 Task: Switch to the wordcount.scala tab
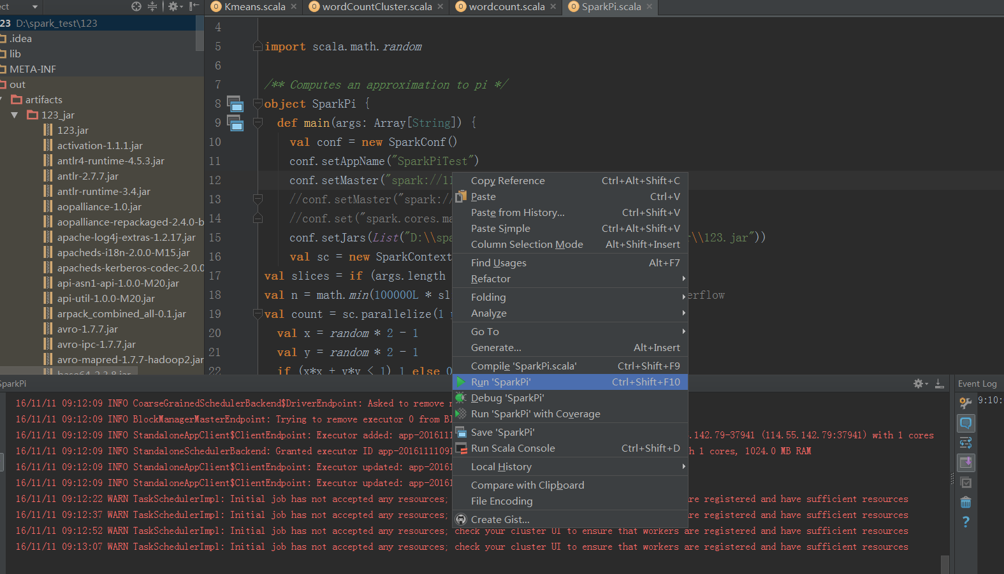[x=507, y=6]
